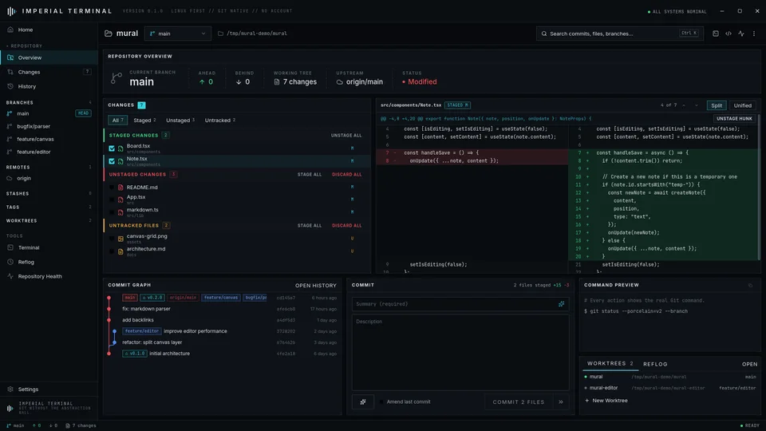Go to previous file with up chevron
The image size is (766, 431).
point(684,105)
